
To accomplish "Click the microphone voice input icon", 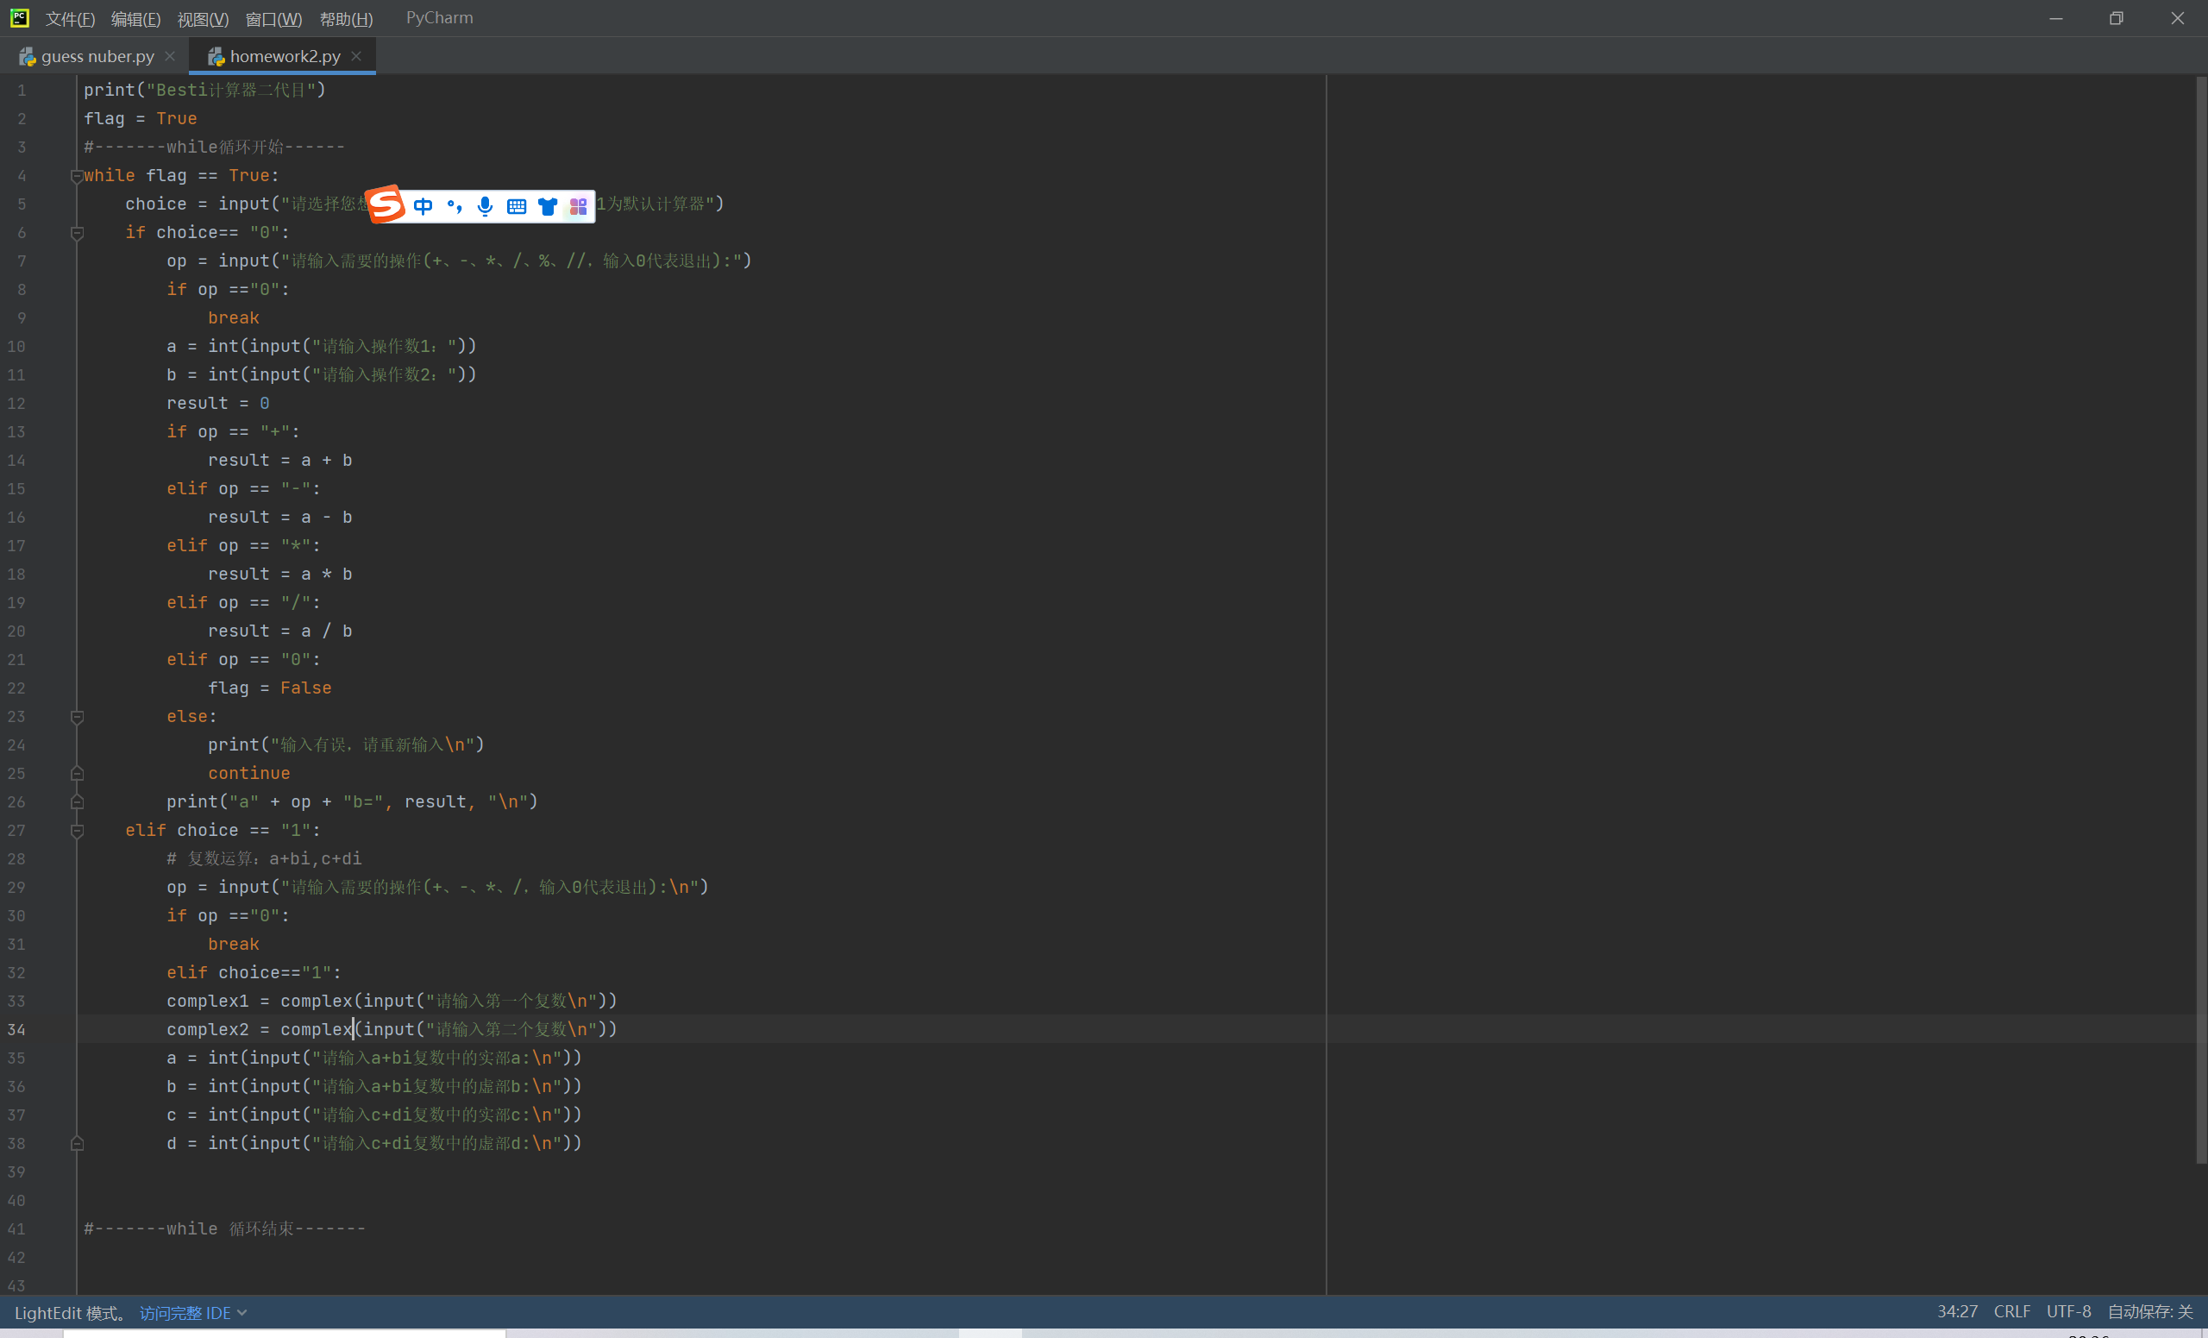I will click(x=485, y=206).
